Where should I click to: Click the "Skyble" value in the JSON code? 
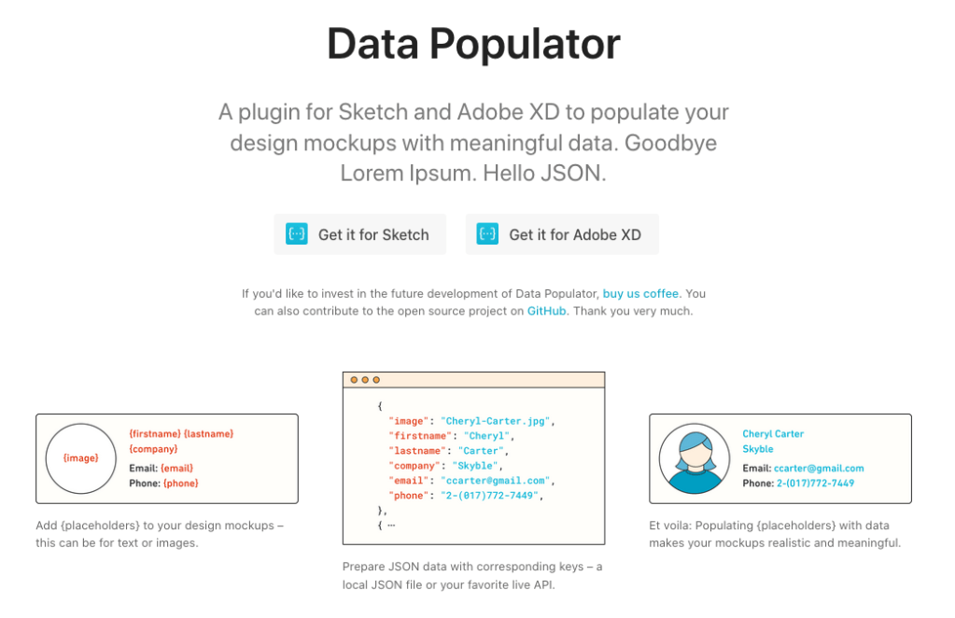tap(476, 466)
